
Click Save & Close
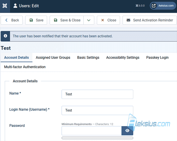(67, 20)
